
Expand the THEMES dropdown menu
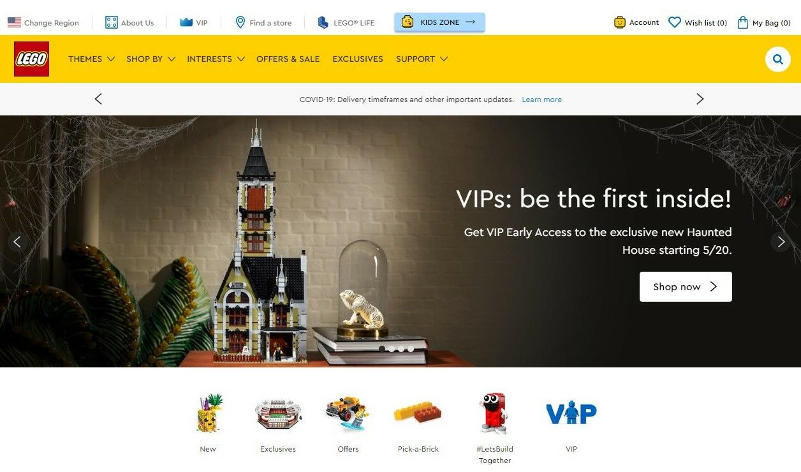91,59
